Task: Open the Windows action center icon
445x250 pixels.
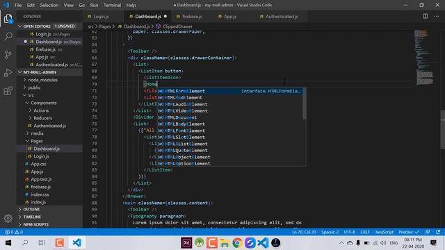Action: pos(433,242)
